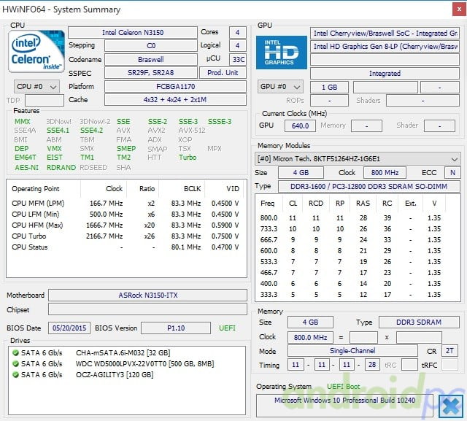Screen dimensions: 467x421
Task: Click the CPU LFM (Min) row
Action: coord(126,214)
